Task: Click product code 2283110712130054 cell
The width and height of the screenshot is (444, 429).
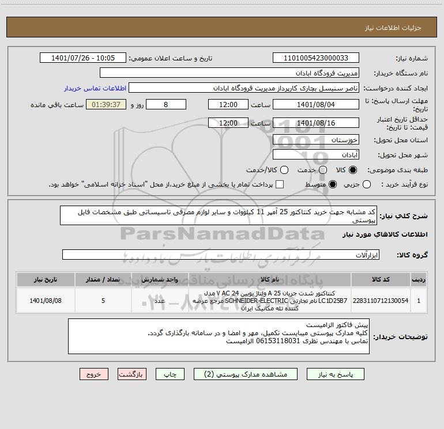Action: click(381, 301)
